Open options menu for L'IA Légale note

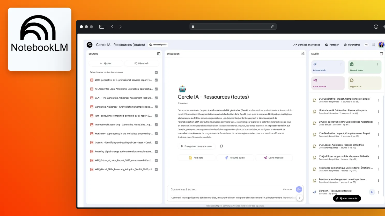point(378,146)
